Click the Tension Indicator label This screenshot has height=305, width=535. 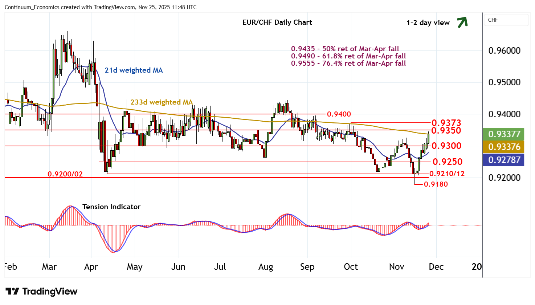(x=111, y=207)
